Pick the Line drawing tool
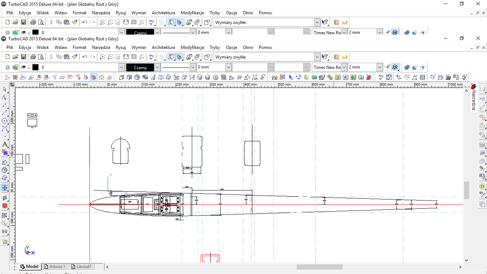 pyautogui.click(x=5, y=113)
